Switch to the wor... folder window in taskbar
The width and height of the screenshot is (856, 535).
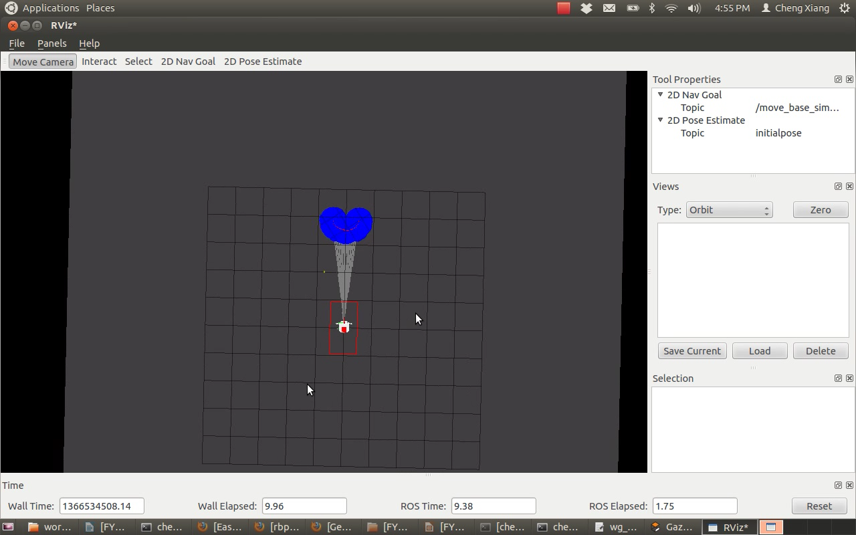click(x=50, y=527)
